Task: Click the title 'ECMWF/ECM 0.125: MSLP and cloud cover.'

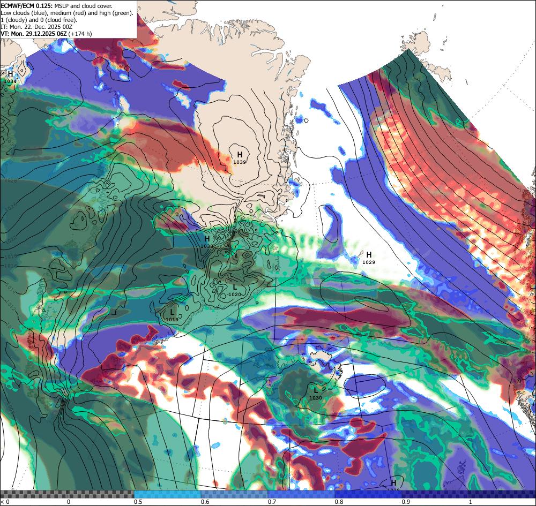Action: pos(56,6)
